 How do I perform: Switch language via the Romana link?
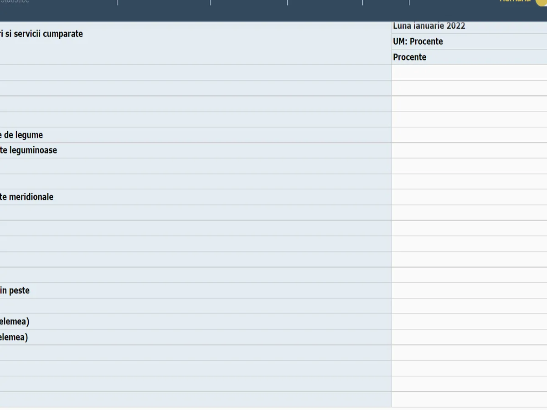[515, 1]
